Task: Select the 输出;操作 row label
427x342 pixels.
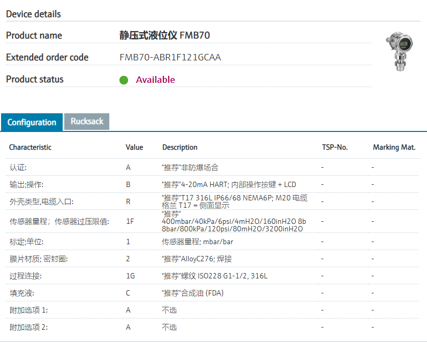Action: [x=26, y=184]
